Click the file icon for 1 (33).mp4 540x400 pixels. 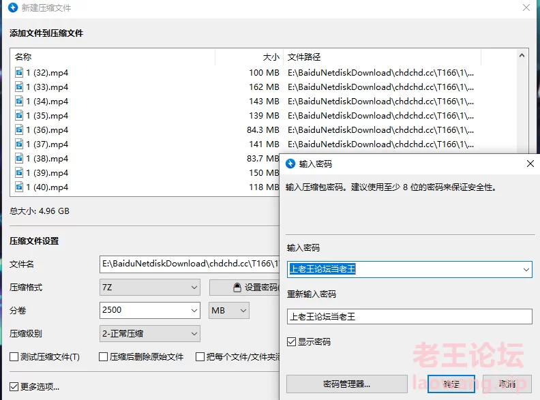click(x=19, y=87)
